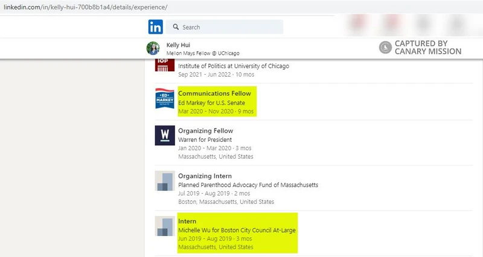Open the Organizing Fellow position title
The width and height of the screenshot is (483, 257).
[x=205, y=131]
